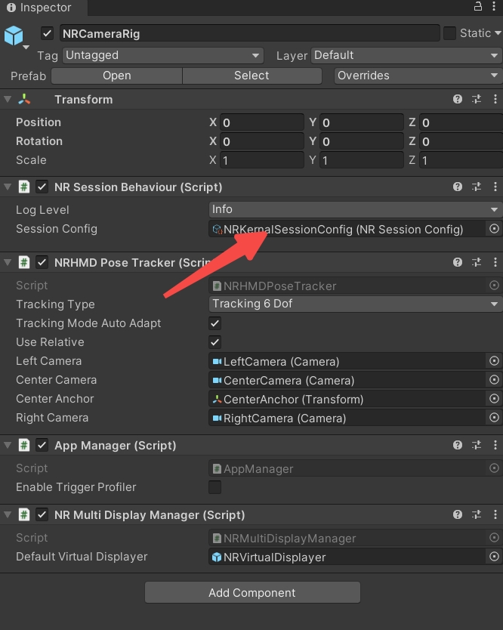Enable the Trigger Profiler checkbox
Image resolution: width=503 pixels, height=630 pixels.
(x=215, y=487)
